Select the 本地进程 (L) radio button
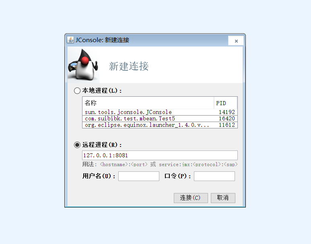Image resolution: width=311 pixels, height=244 pixels. click(x=77, y=91)
